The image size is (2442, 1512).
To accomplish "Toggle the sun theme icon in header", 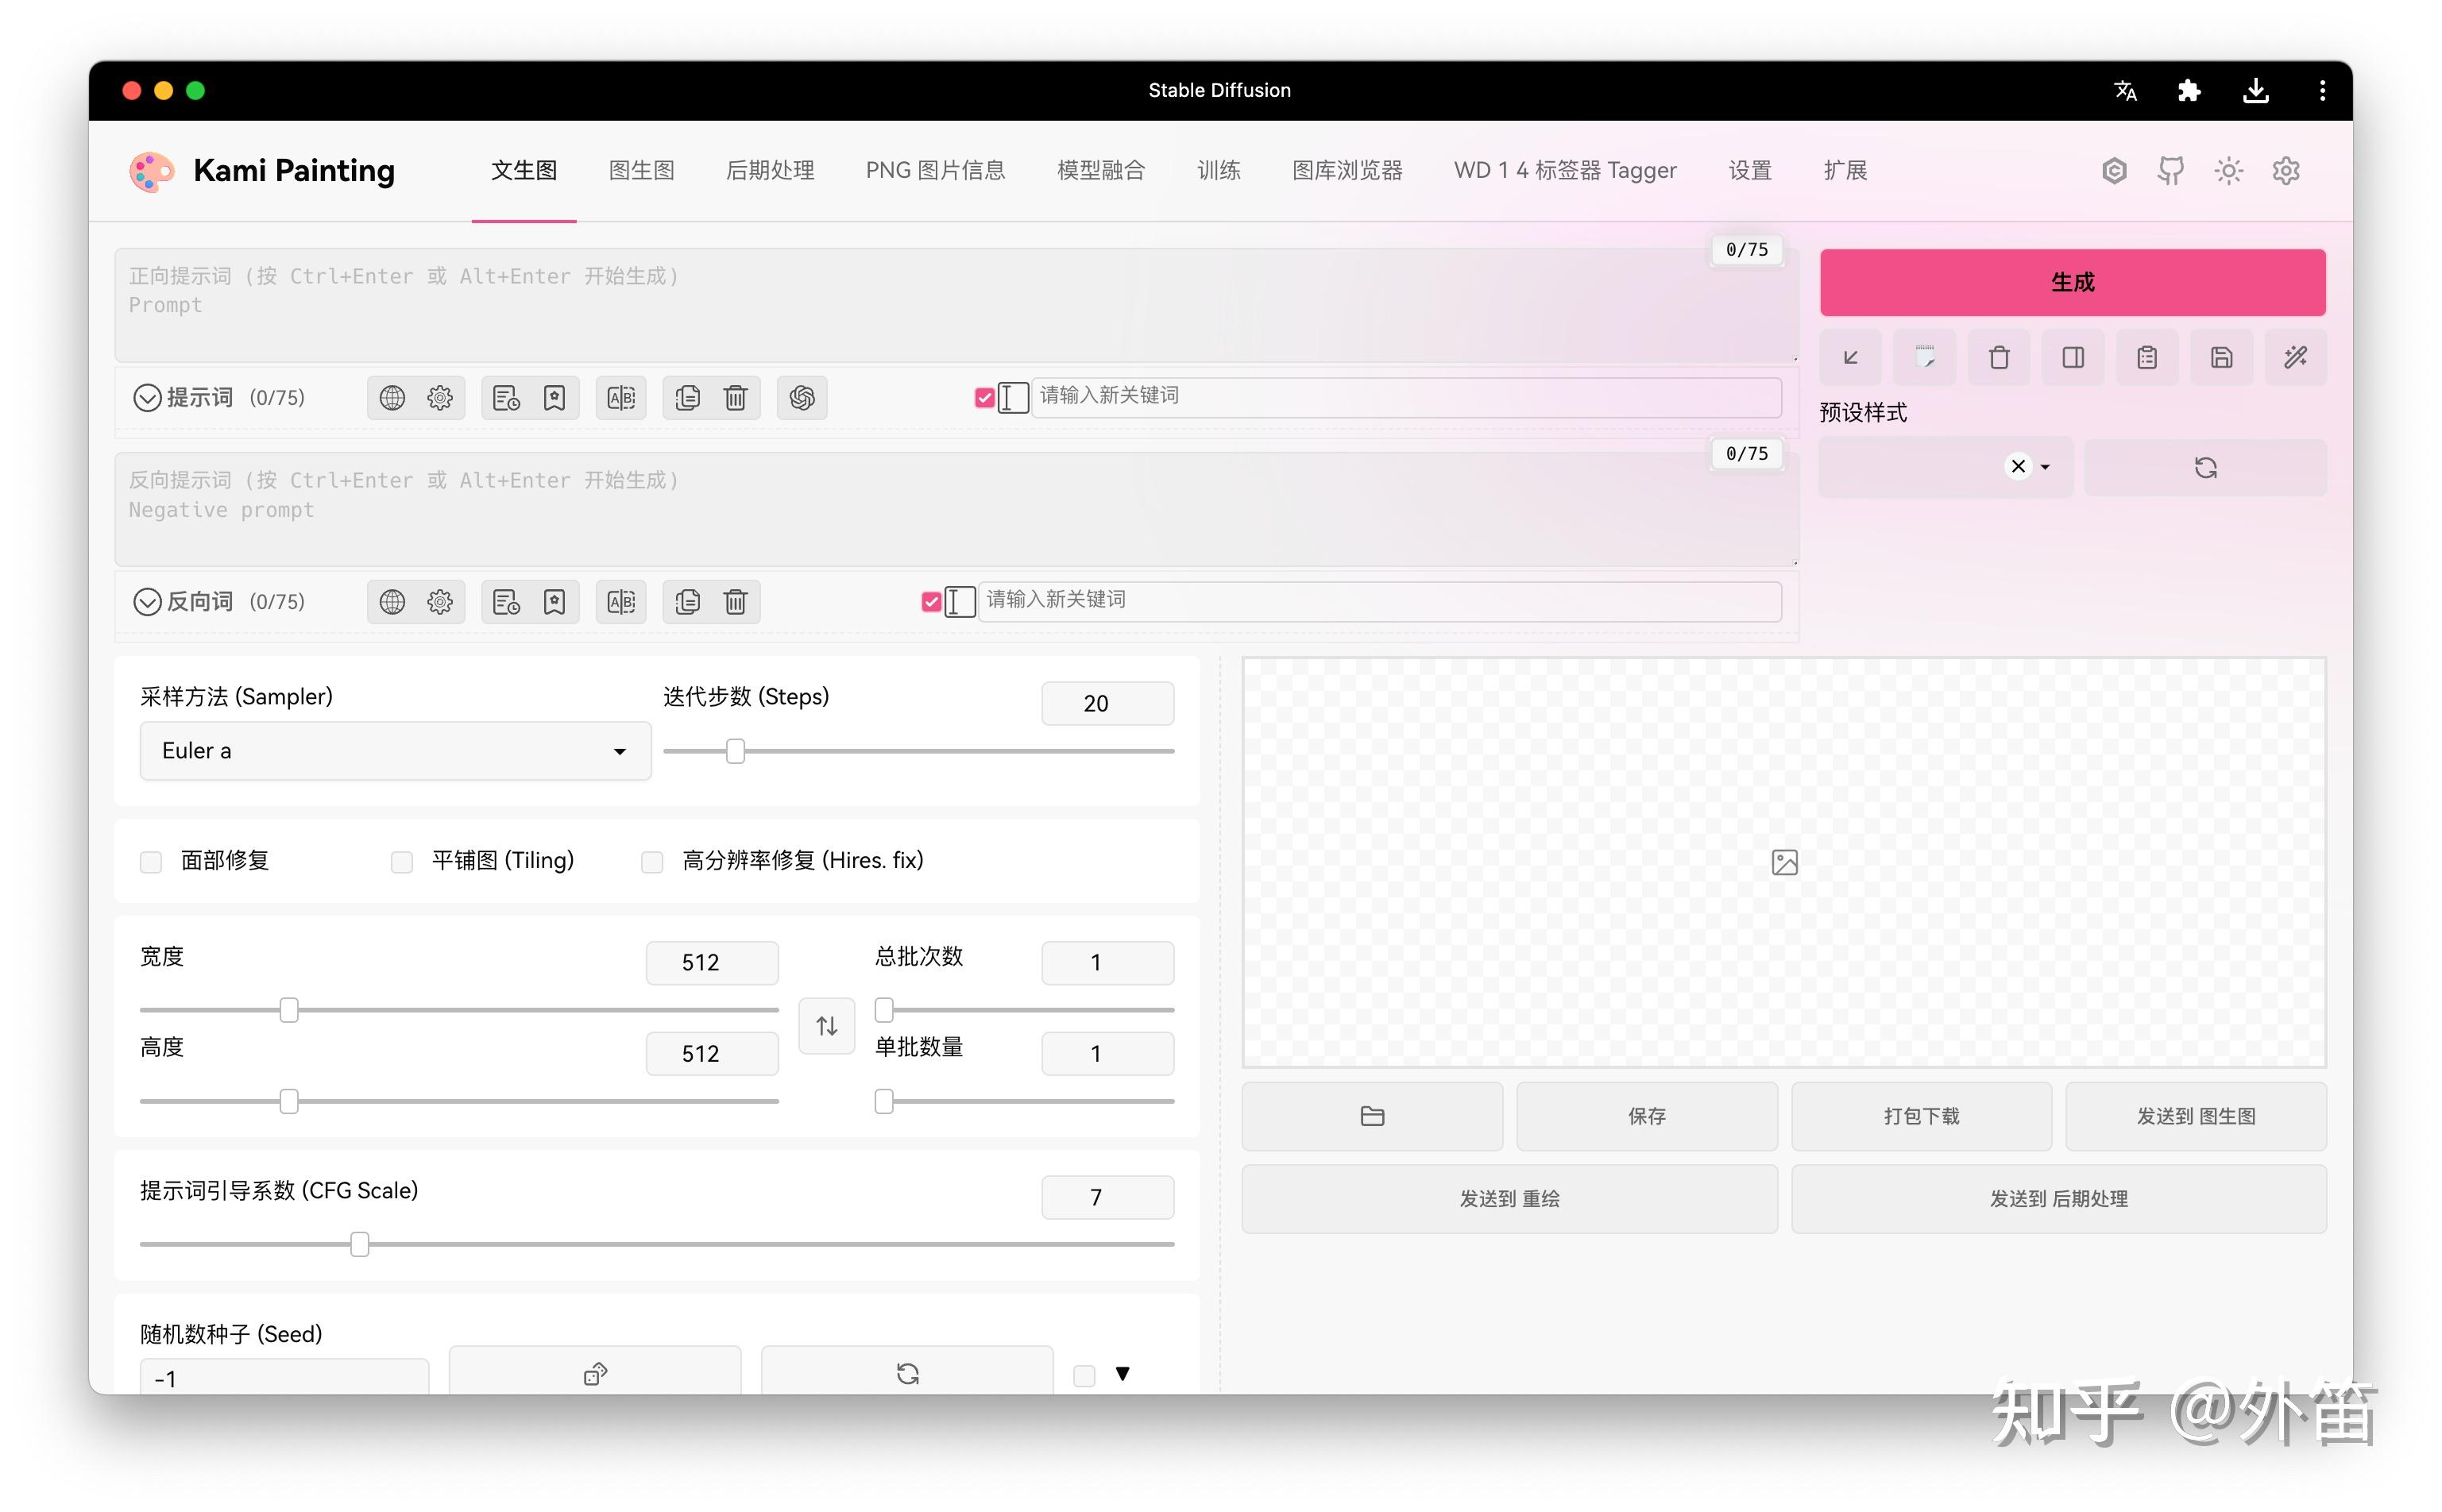I will (x=2228, y=171).
